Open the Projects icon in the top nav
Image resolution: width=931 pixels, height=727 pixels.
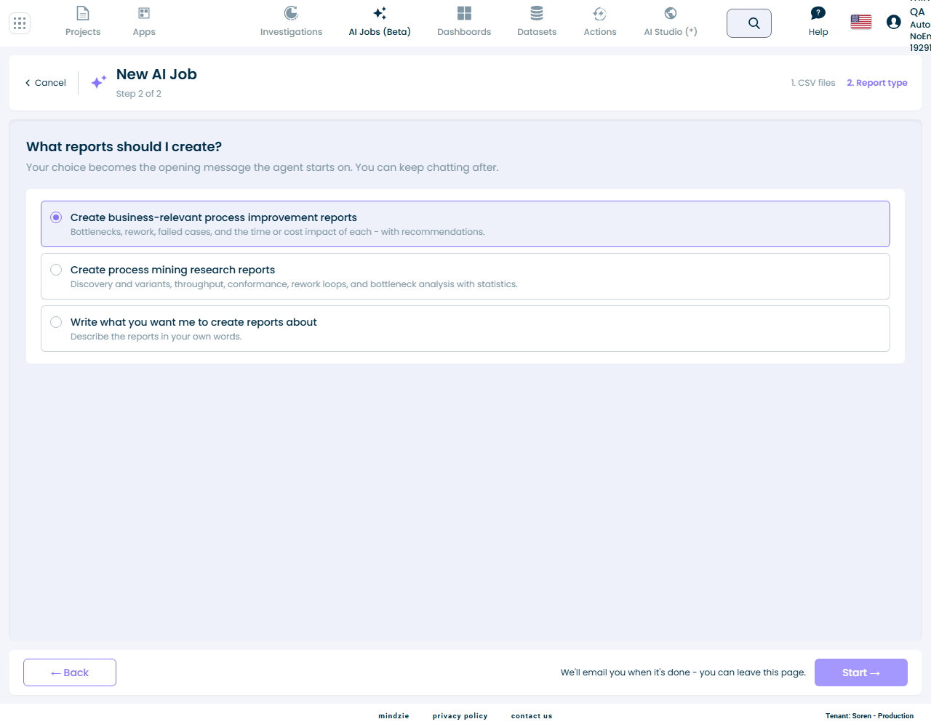83,13
